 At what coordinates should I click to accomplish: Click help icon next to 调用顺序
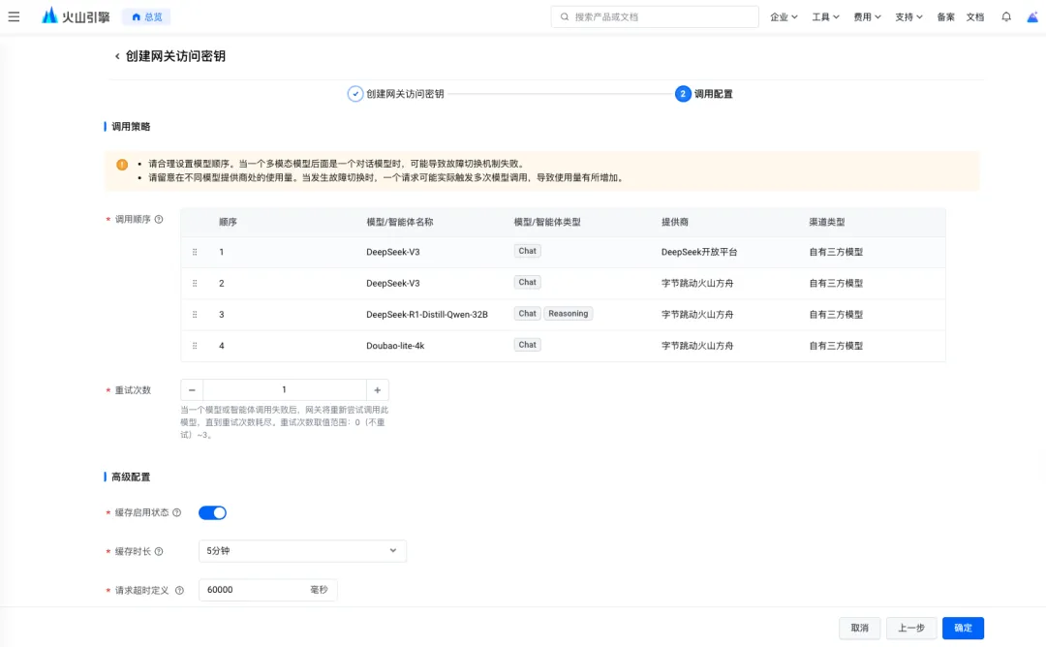[159, 219]
